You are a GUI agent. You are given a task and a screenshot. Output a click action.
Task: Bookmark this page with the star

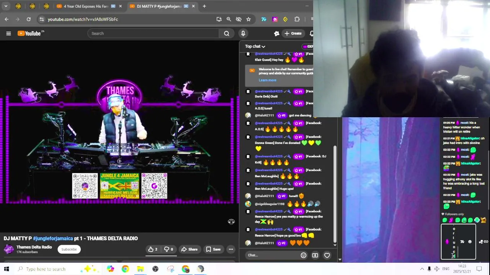click(248, 19)
